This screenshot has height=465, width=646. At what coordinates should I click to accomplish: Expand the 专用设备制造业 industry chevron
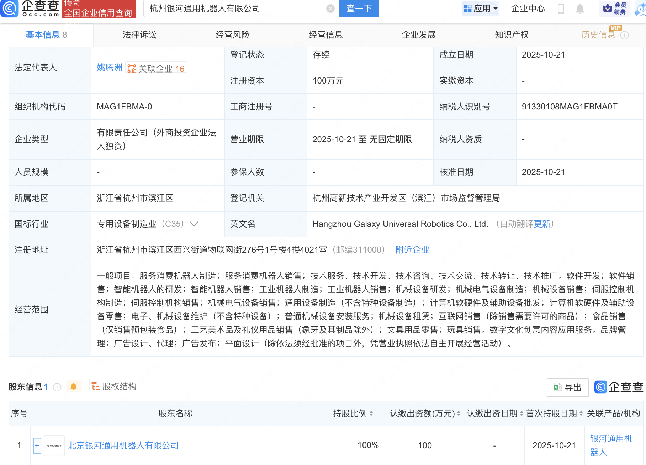coord(194,224)
